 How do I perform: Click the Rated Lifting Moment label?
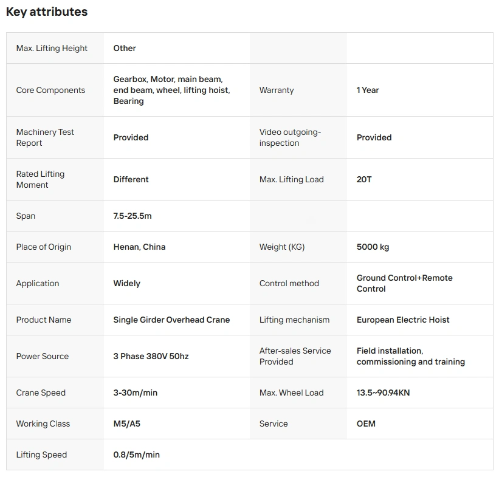pos(40,179)
